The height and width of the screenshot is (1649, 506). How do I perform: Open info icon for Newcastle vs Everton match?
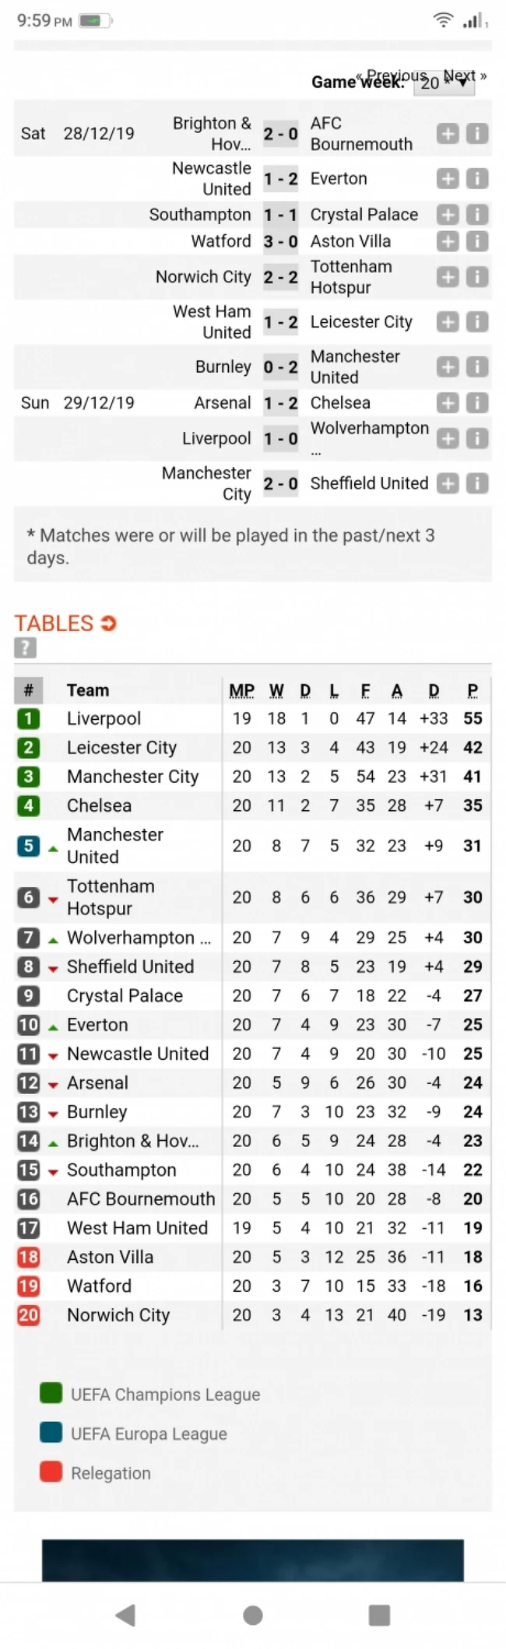pos(477,179)
